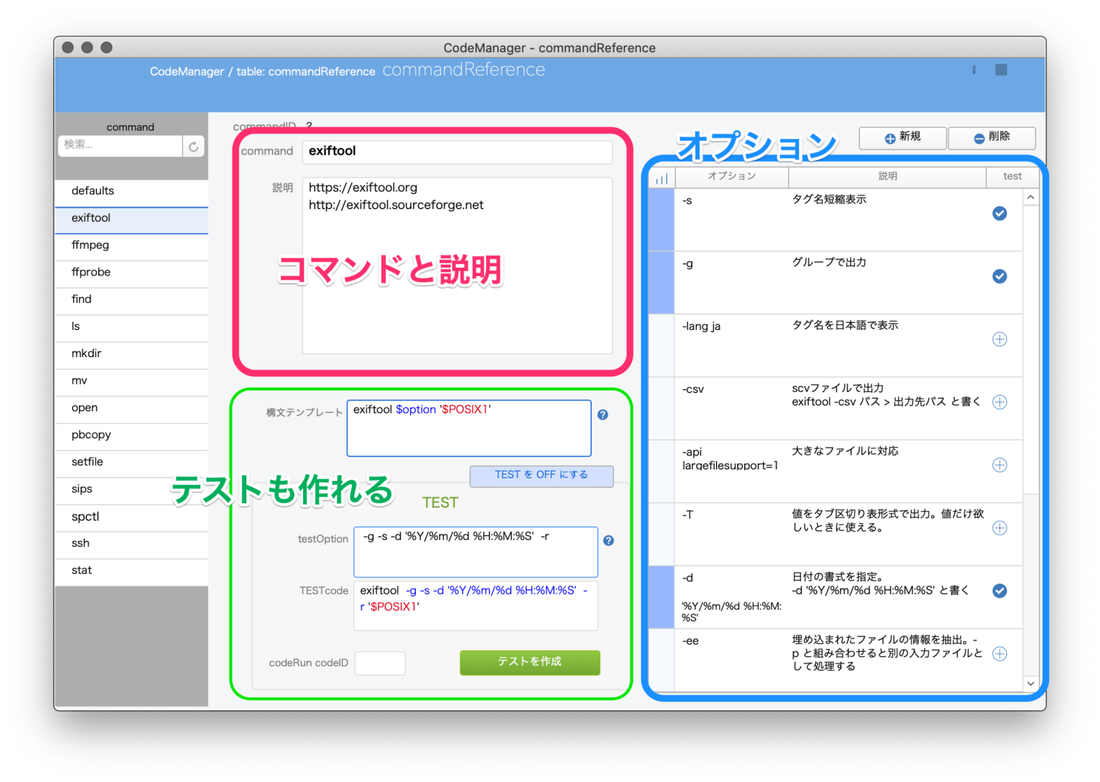Click the testOption input field
The height and width of the screenshot is (782, 1100).
(x=476, y=552)
